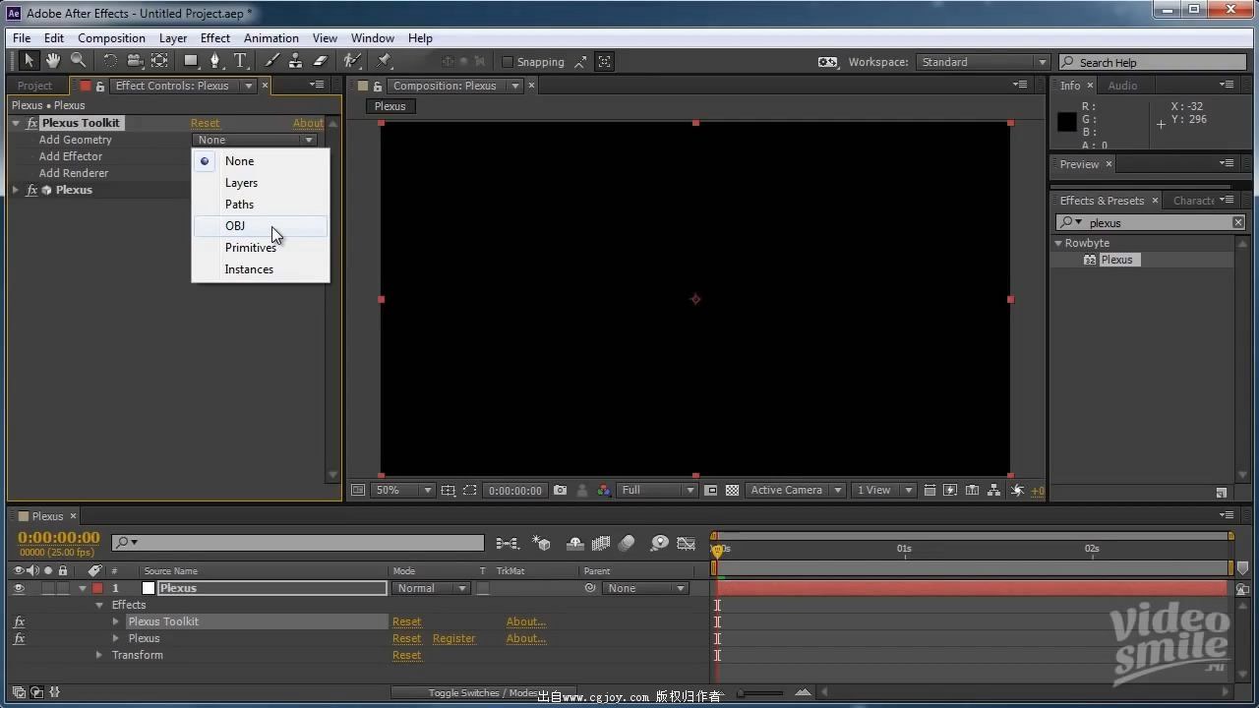Click the Draft 3D icon in timeline
This screenshot has width=1259, height=708.
[x=541, y=543]
